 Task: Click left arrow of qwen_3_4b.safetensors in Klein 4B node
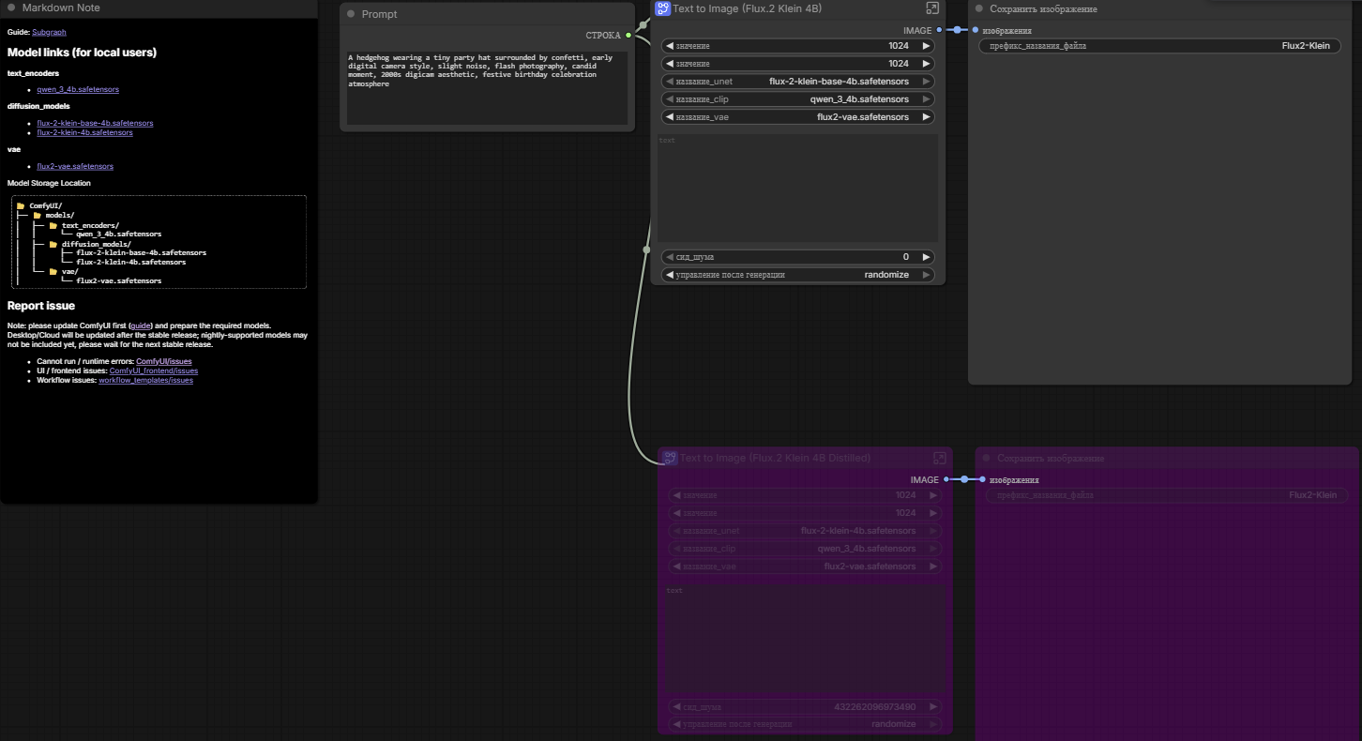pyautogui.click(x=670, y=99)
